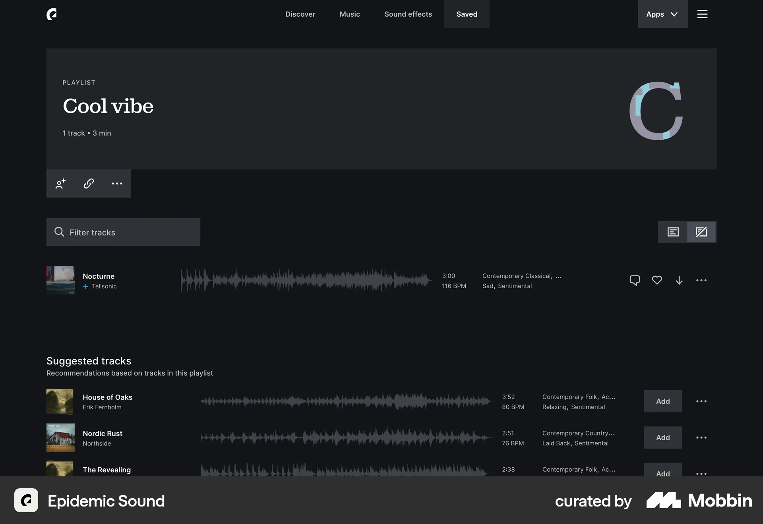Expand Nocturne's full genre list
The image size is (763, 524).
(558, 276)
